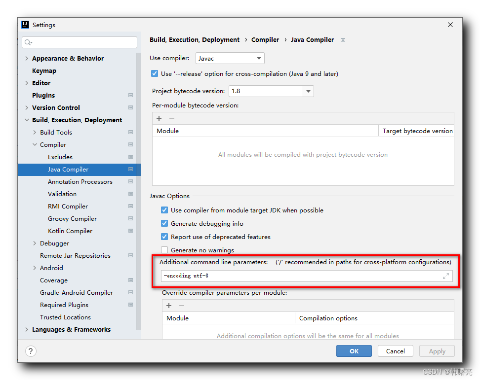480x380 pixels.
Task: Toggle '--release' option for cross-compilation
Action: pos(155,73)
